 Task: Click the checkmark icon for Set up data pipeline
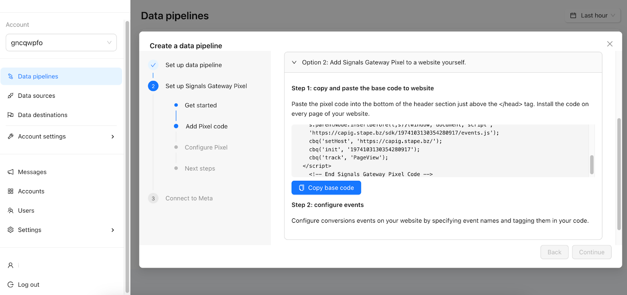[x=153, y=65]
